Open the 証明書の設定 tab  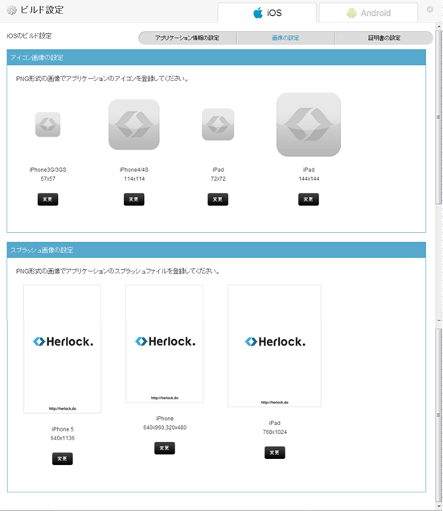[384, 38]
